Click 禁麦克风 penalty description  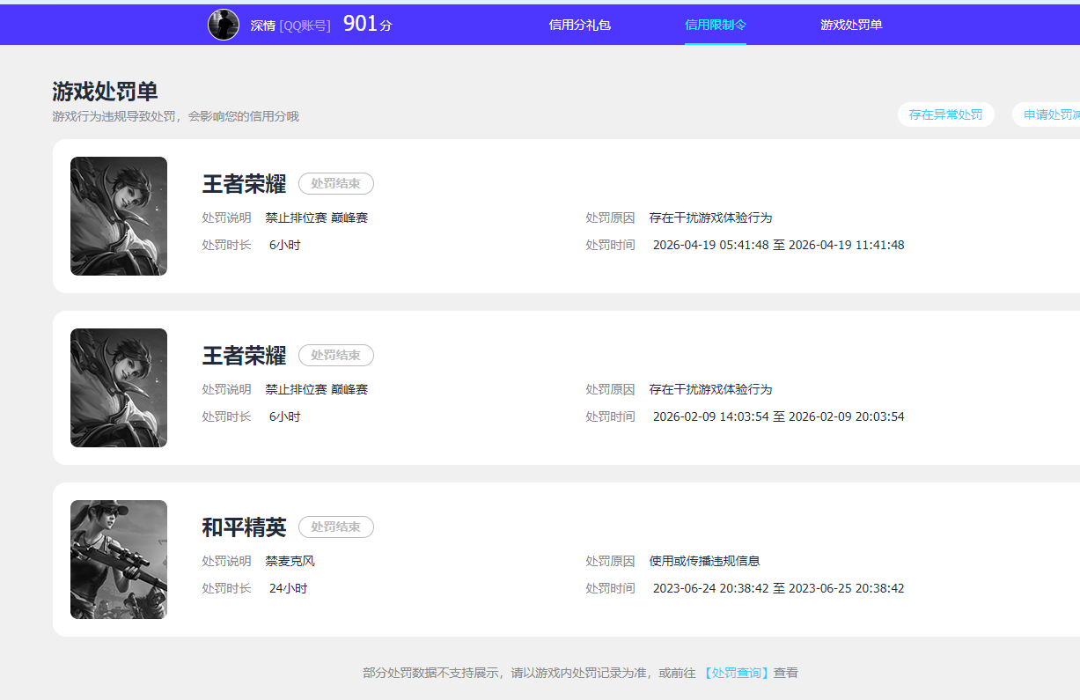tap(290, 561)
